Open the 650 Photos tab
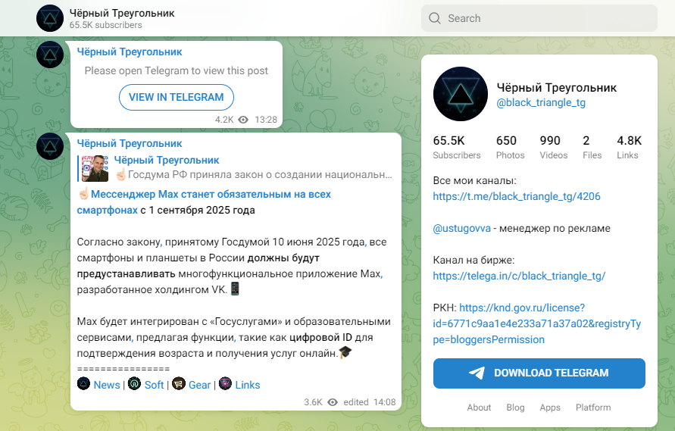Viewport: 675px width, 431px height. 510,147
